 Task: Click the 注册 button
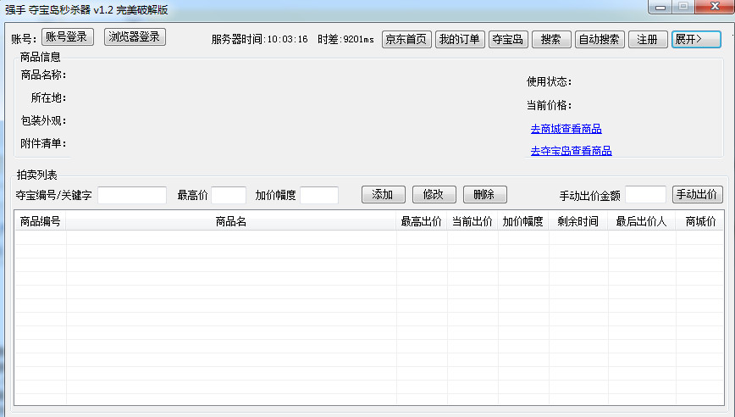click(x=648, y=39)
